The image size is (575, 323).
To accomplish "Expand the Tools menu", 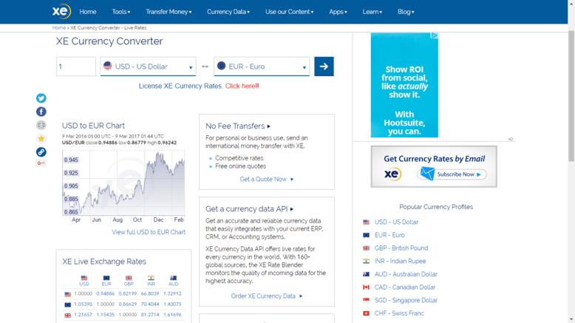I will pyautogui.click(x=121, y=12).
